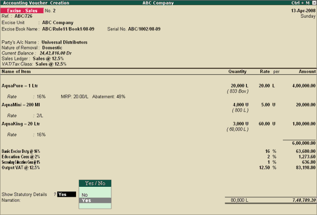Viewport: 317px width, 215px height.
Task: Click the Ref ABC/726 field
Action: click(x=23, y=16)
